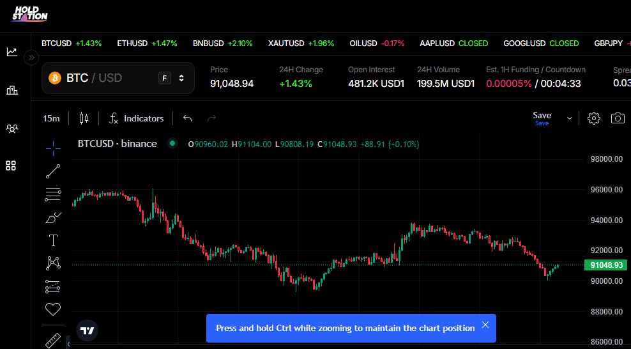Click the 24H Change value +1.43%
This screenshot has height=349, width=631.
point(296,84)
